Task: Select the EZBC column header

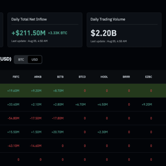Action: (x=149, y=77)
